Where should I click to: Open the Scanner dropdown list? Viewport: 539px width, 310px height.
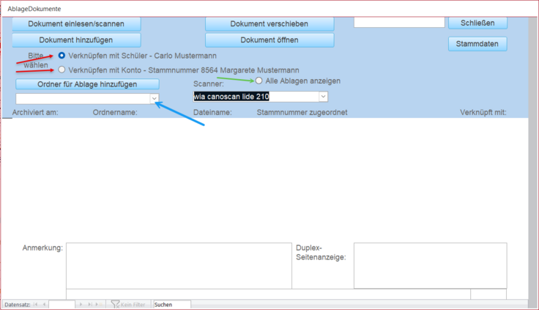click(323, 96)
